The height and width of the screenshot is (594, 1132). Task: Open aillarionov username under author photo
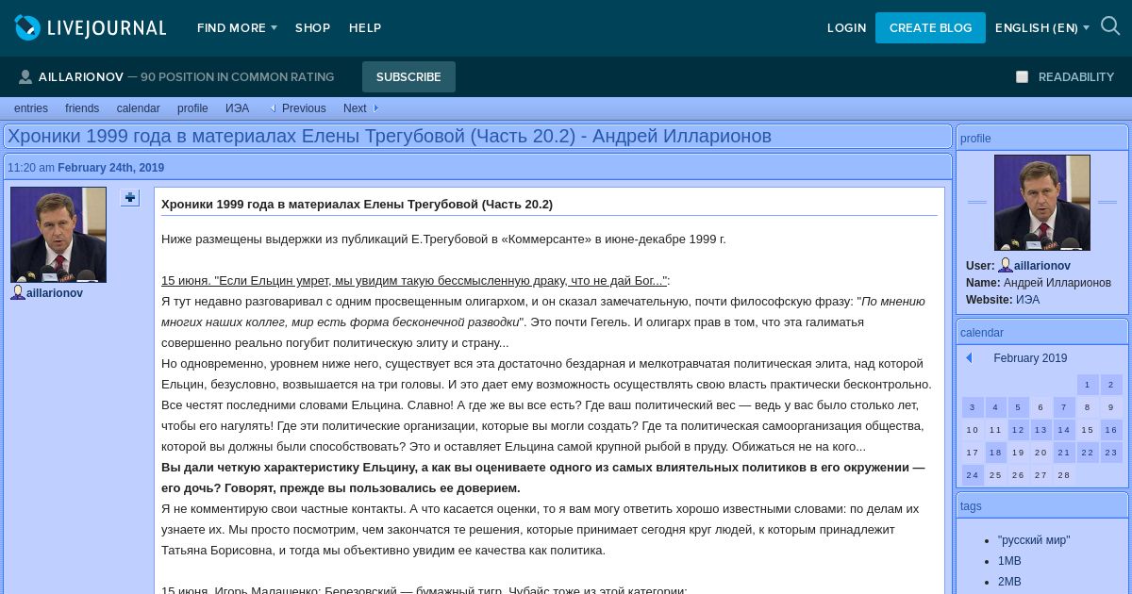tap(55, 293)
